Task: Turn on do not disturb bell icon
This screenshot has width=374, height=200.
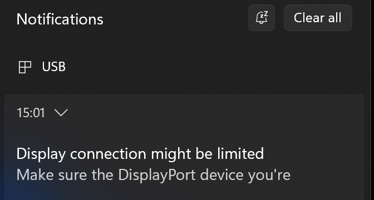Action: pos(262,18)
